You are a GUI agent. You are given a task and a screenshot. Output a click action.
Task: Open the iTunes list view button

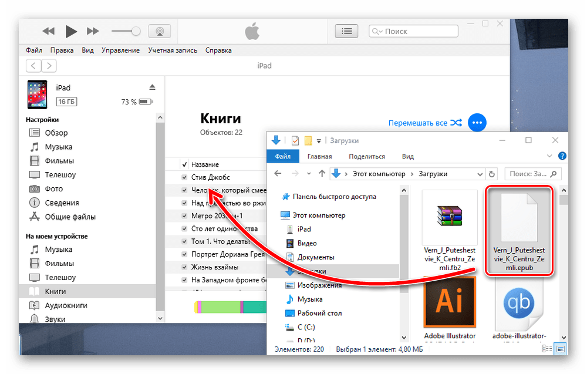pyautogui.click(x=346, y=31)
